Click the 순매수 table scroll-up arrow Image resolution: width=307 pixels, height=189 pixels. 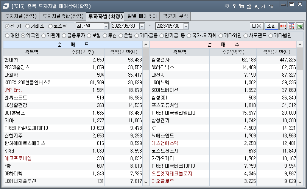(300, 44)
